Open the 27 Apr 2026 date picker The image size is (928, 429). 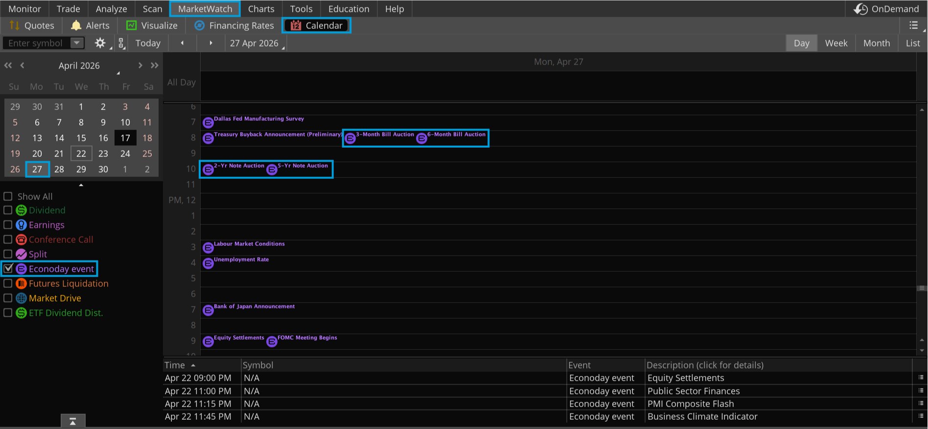256,43
